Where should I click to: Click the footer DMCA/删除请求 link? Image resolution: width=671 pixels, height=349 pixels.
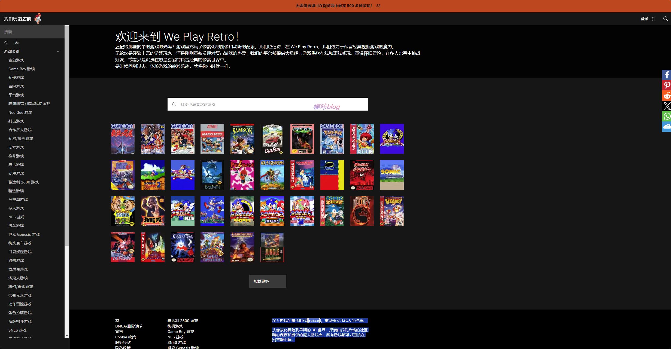pos(129,326)
